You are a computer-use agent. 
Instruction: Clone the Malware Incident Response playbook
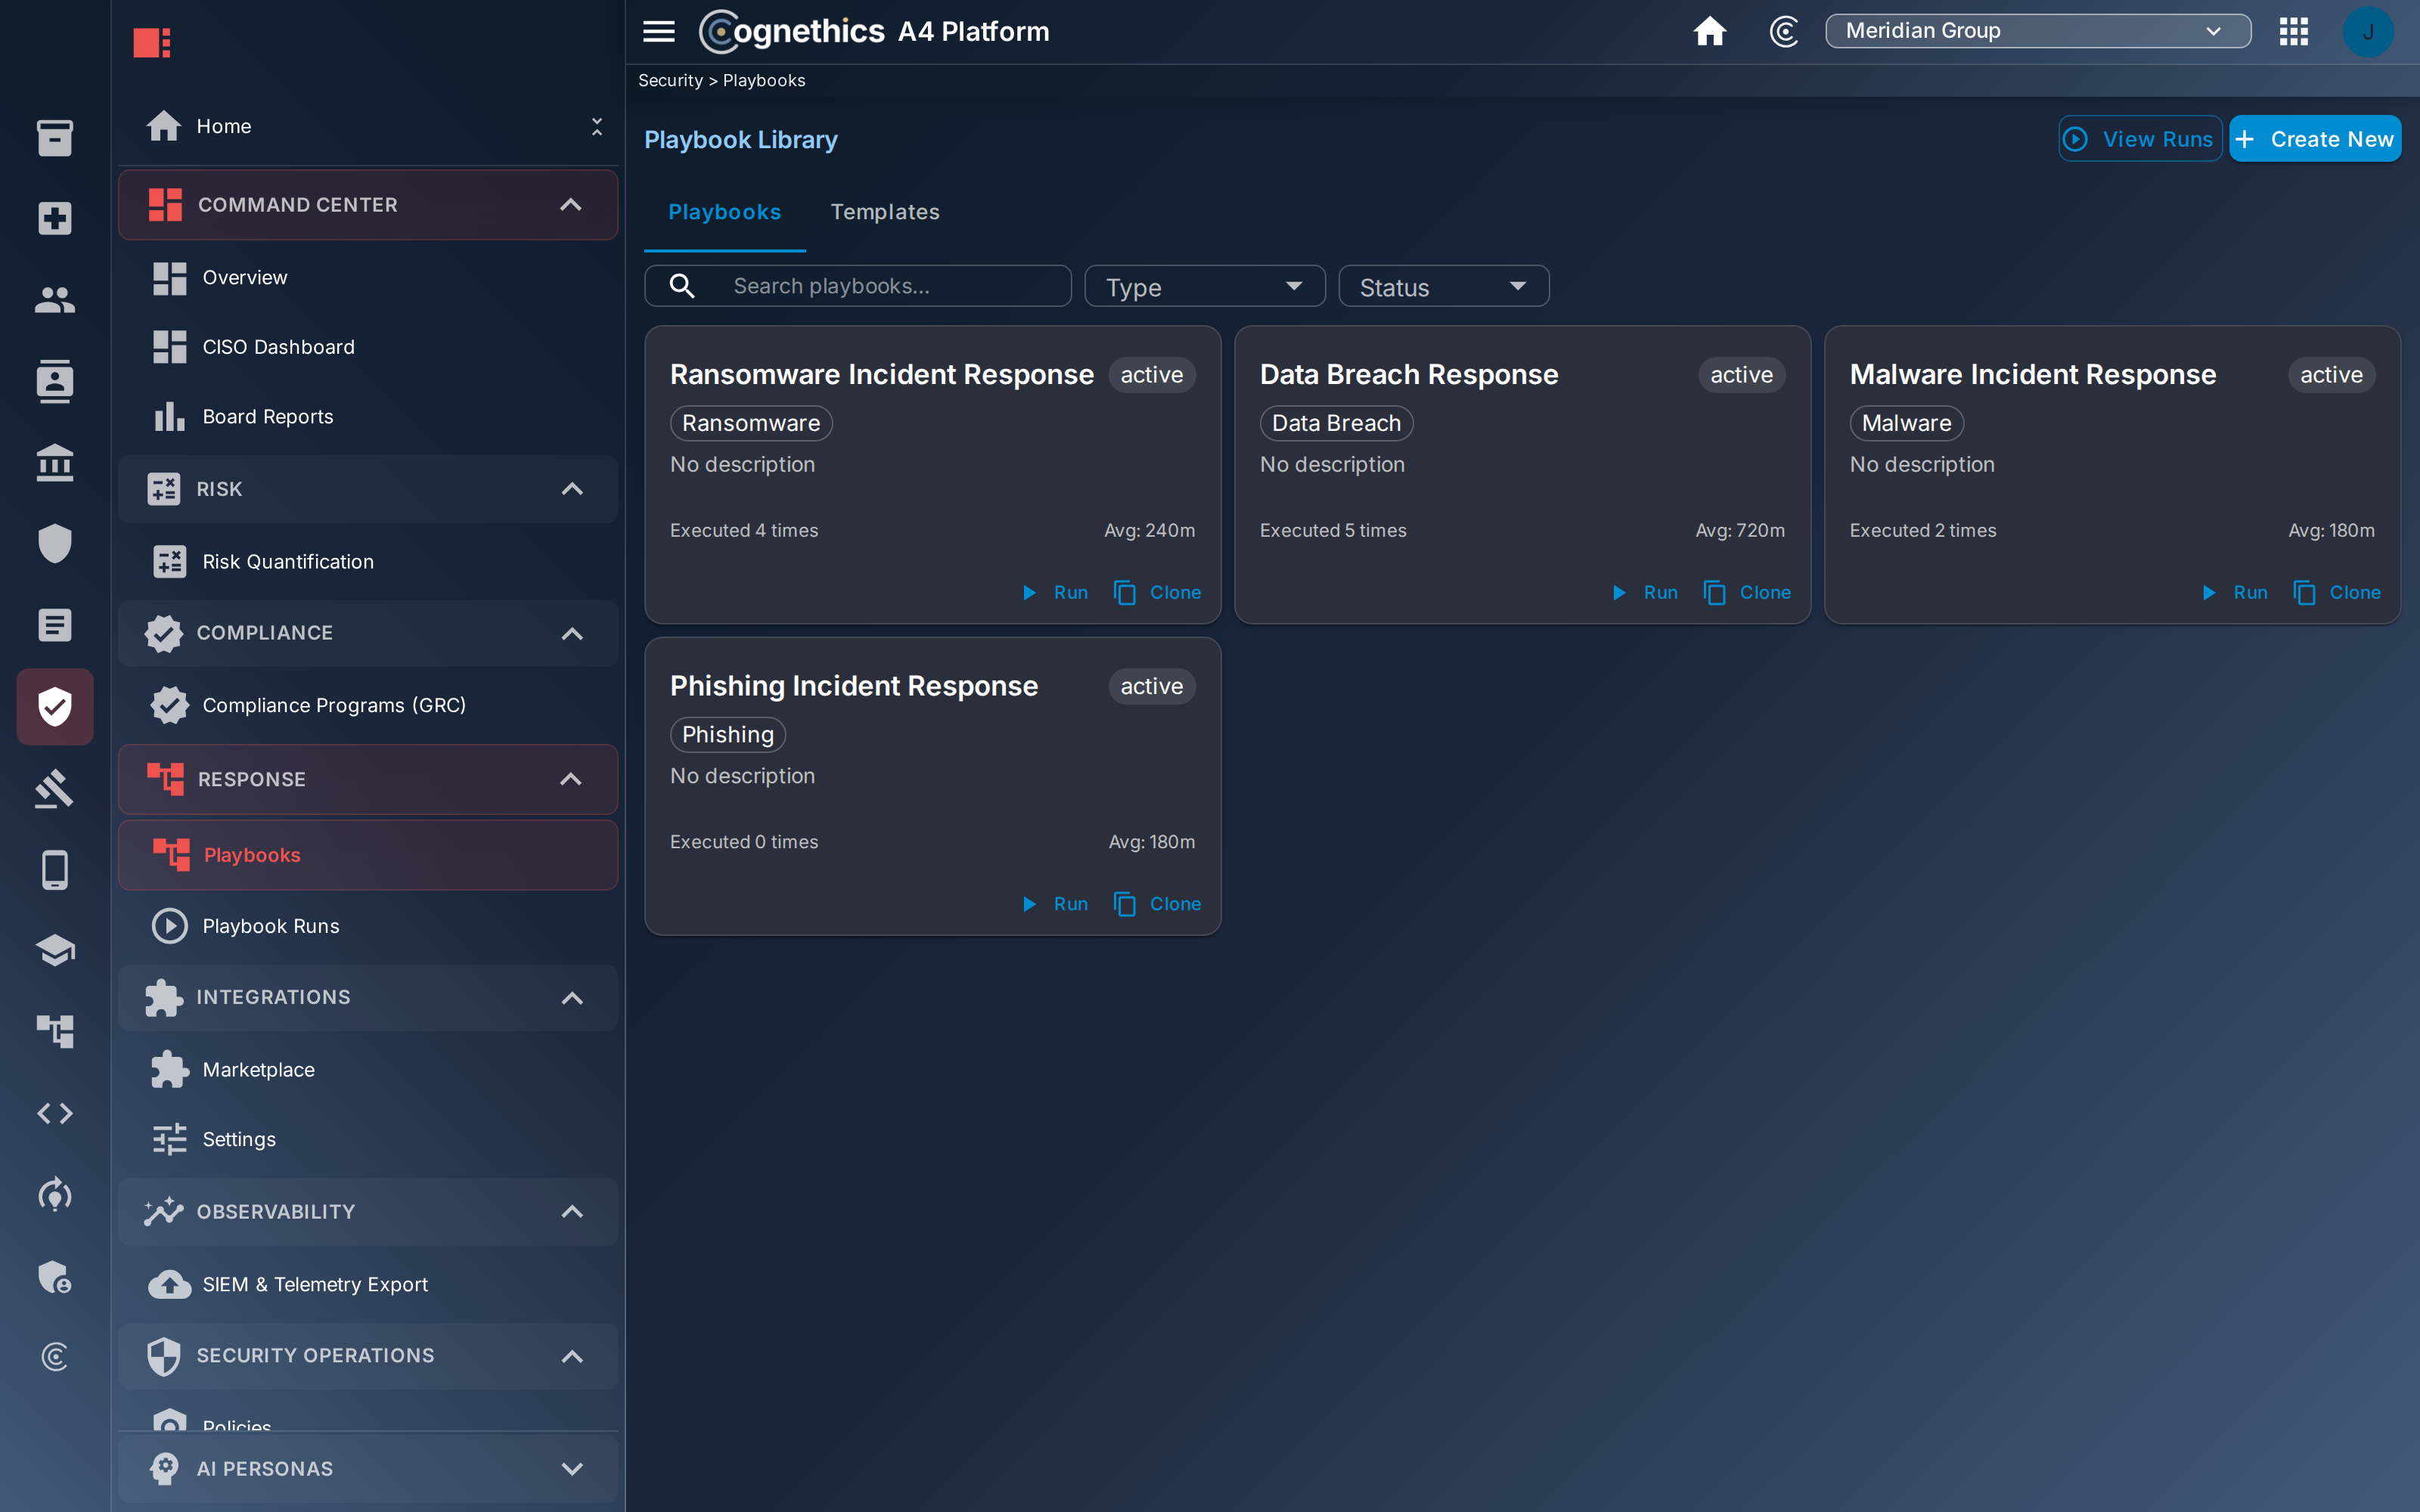[x=2337, y=593]
